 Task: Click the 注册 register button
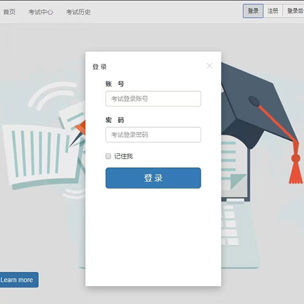coord(273,11)
